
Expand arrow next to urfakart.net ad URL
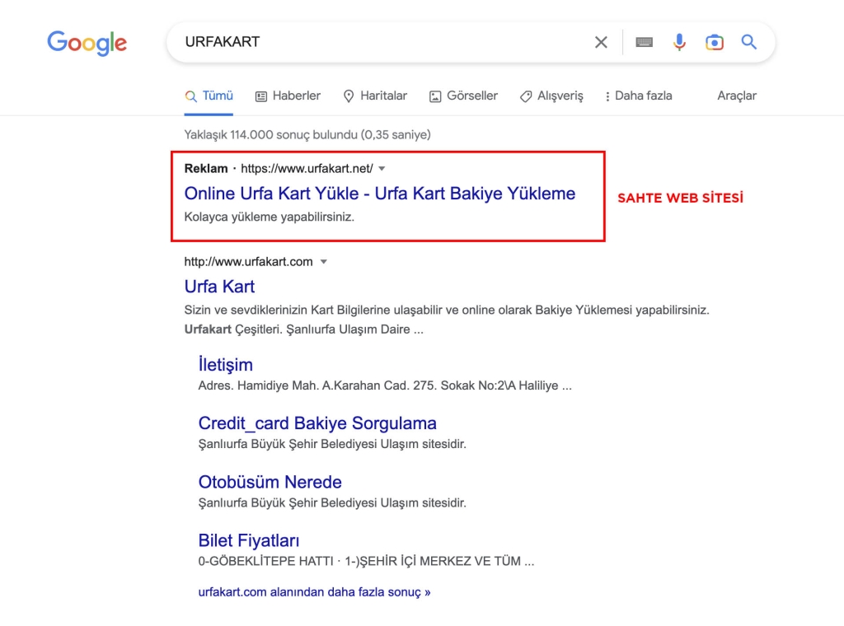[382, 169]
